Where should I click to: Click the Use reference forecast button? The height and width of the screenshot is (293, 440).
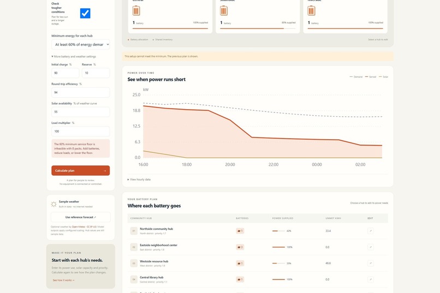pyautogui.click(x=81, y=217)
